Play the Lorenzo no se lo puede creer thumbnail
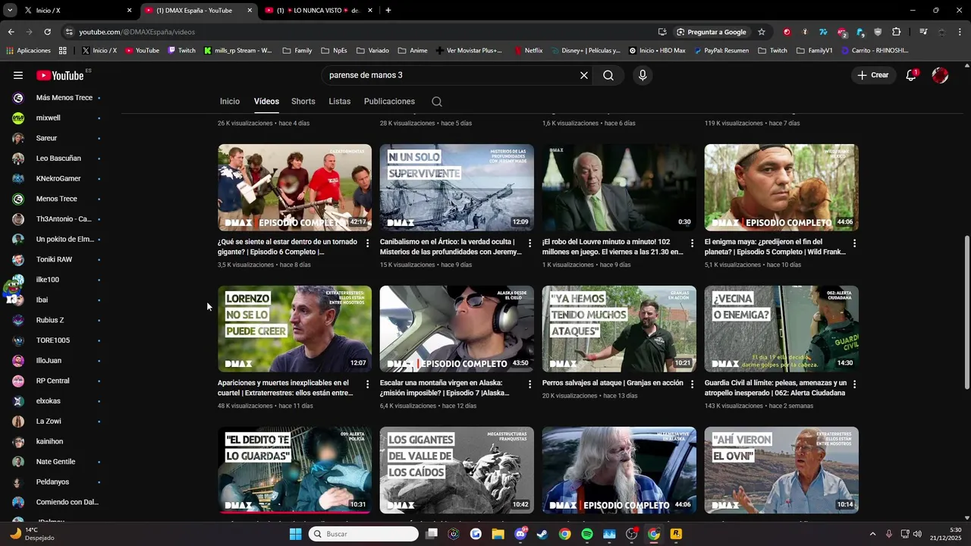 (294, 328)
